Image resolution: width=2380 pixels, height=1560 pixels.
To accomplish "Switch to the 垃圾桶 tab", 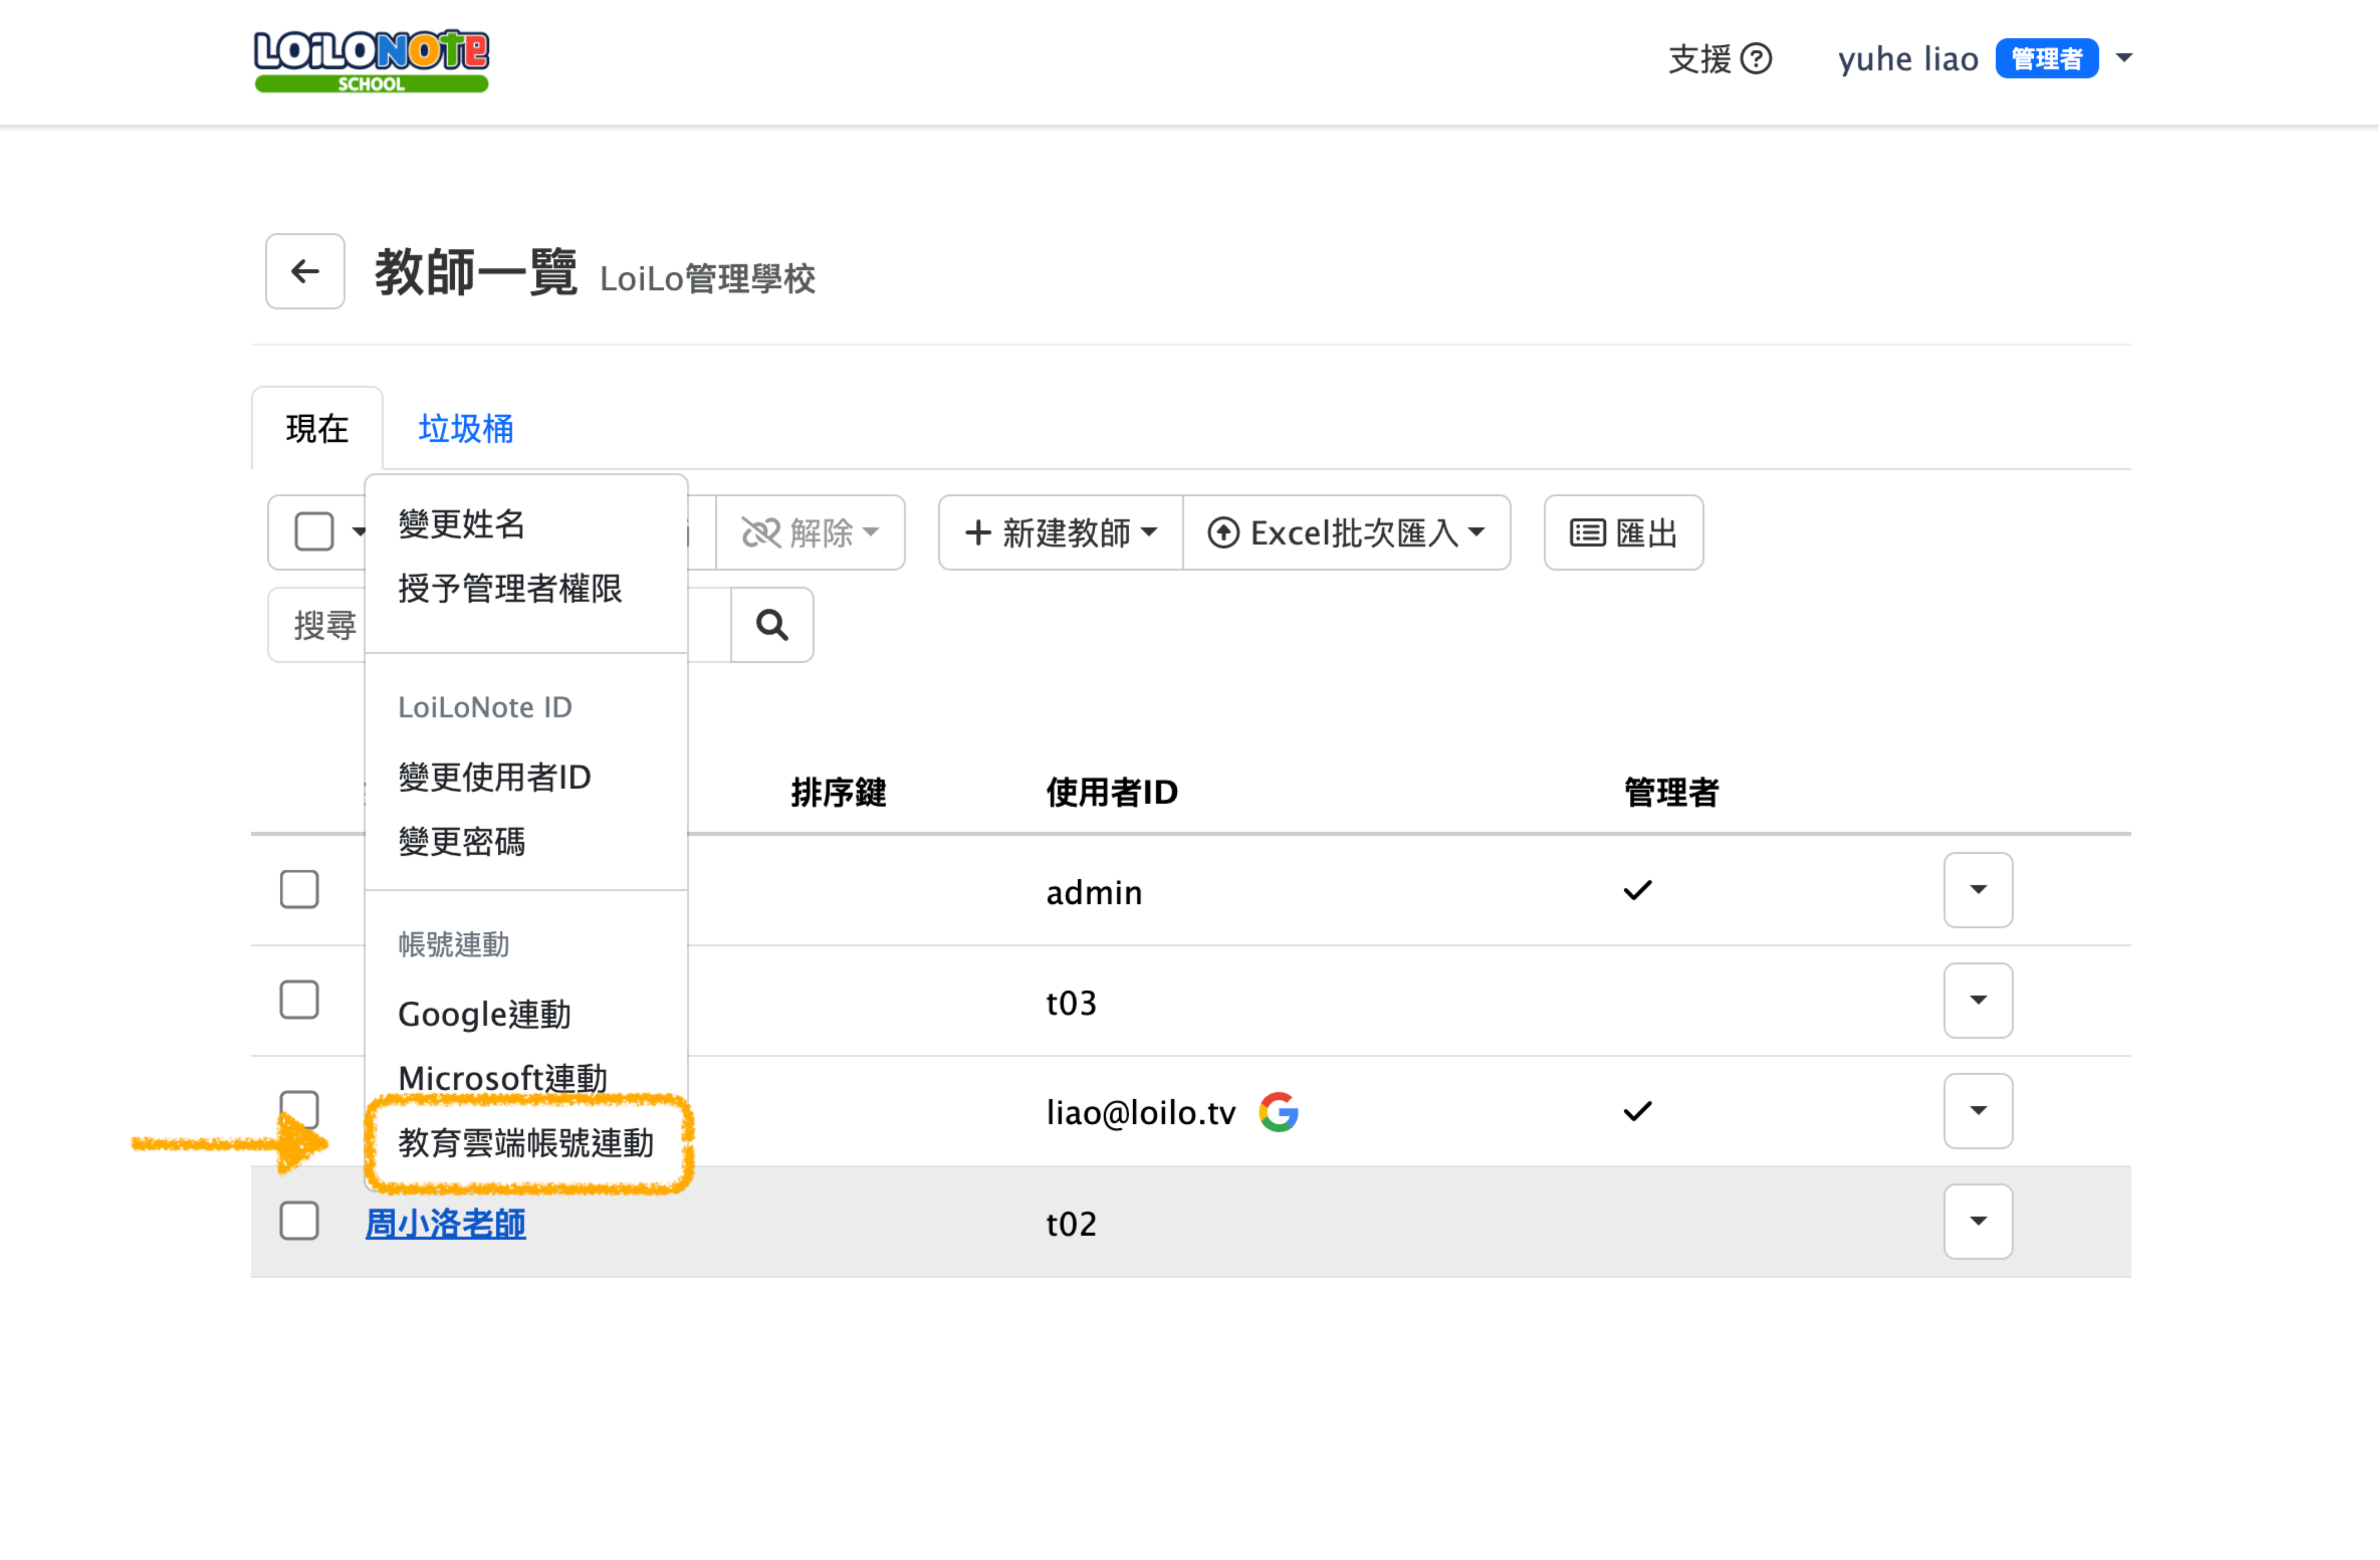I will click(466, 429).
